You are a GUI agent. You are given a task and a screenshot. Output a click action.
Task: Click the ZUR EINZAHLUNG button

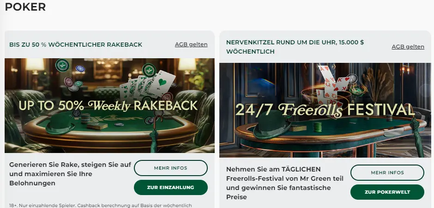[170, 187]
